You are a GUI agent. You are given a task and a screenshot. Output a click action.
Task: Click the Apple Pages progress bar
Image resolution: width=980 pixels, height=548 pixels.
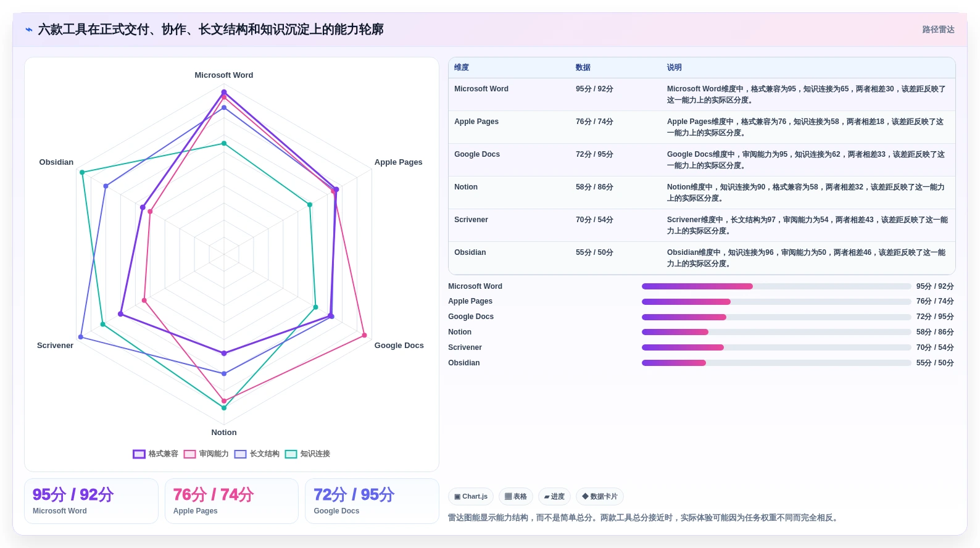[x=776, y=302]
